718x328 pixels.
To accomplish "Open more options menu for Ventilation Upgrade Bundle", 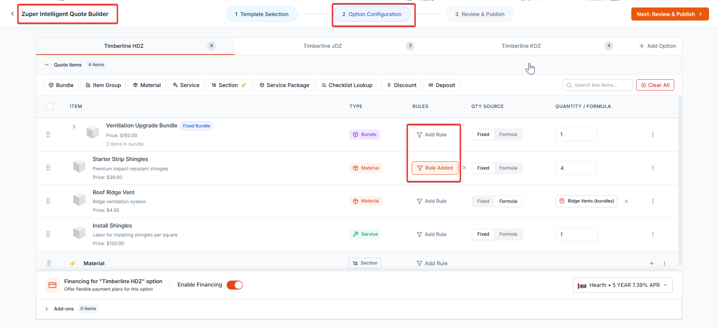I will pos(653,134).
